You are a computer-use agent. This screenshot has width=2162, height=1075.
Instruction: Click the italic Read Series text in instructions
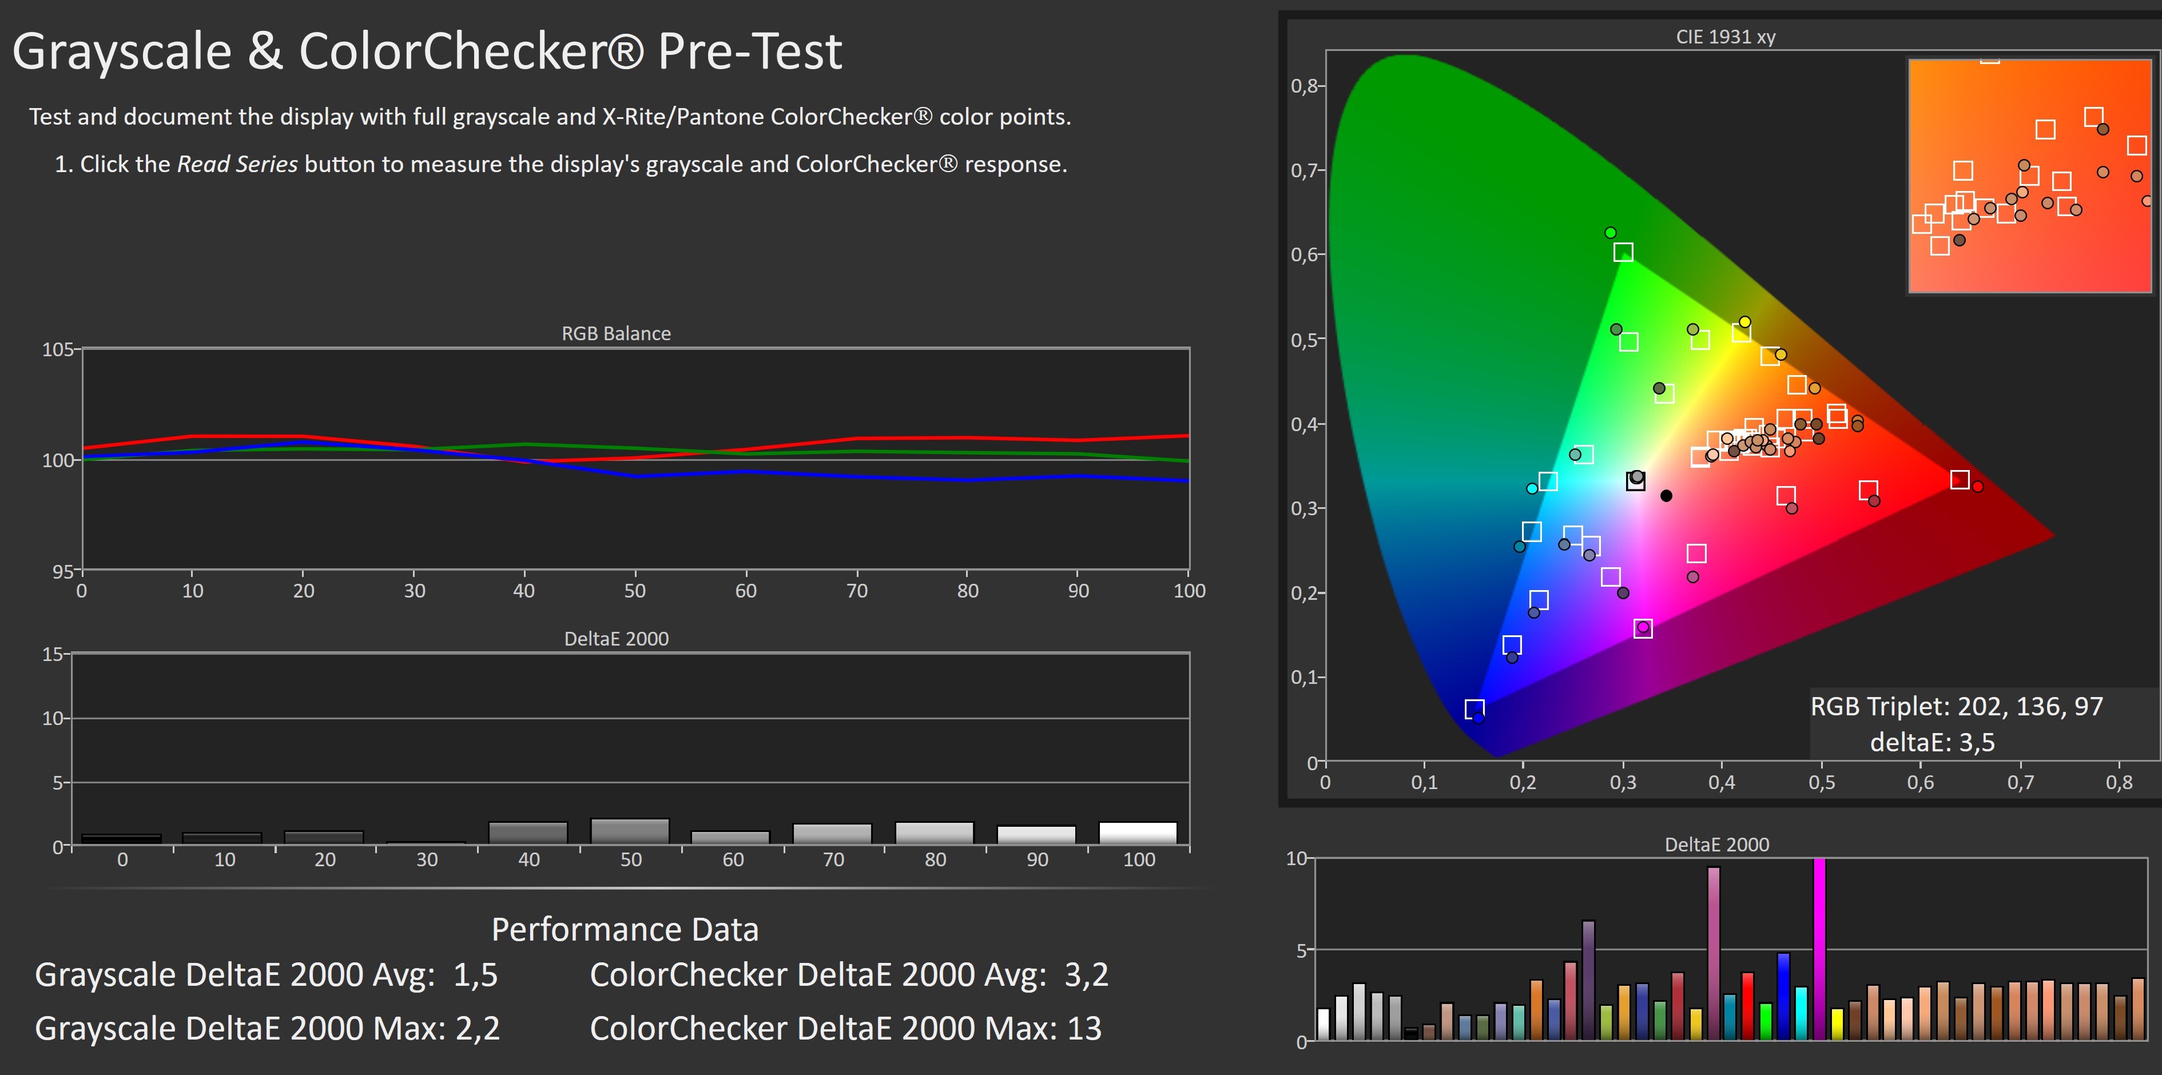pyautogui.click(x=237, y=165)
